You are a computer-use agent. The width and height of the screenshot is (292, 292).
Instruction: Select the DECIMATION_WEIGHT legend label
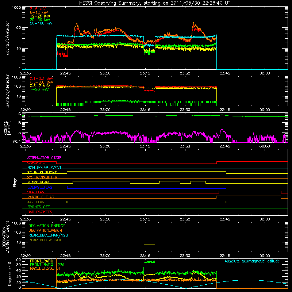point(46,230)
